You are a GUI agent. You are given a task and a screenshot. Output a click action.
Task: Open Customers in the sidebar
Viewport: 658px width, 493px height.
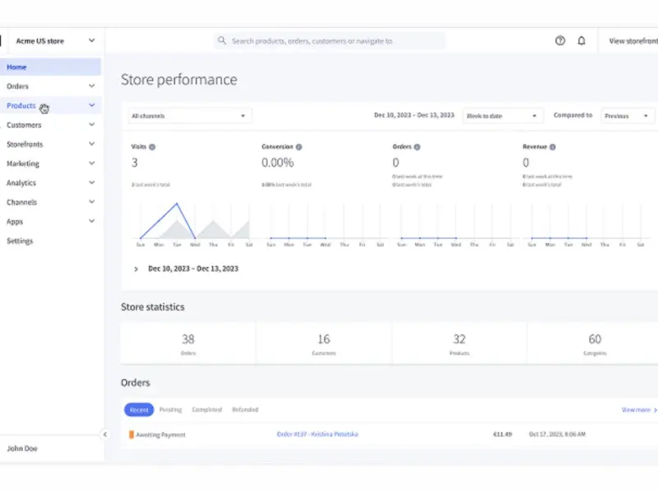pos(24,125)
